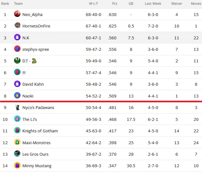The image size is (202, 172).
Task: Select the Waiver column header
Action: (x=177, y=4)
